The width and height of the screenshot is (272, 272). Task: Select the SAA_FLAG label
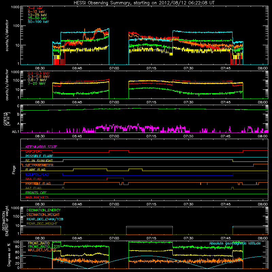[33, 179]
